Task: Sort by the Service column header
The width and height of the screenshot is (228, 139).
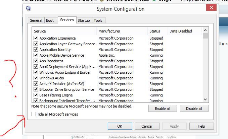Action: coord(64,31)
